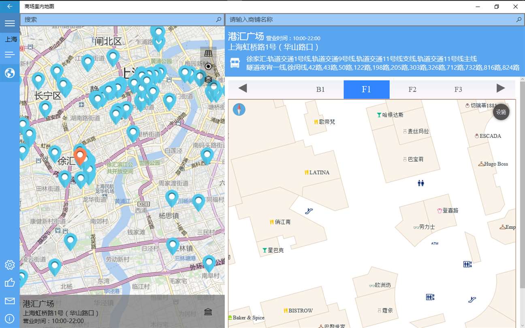Toggle the grid icon on the city map
The image size is (525, 328).
click(x=208, y=53)
